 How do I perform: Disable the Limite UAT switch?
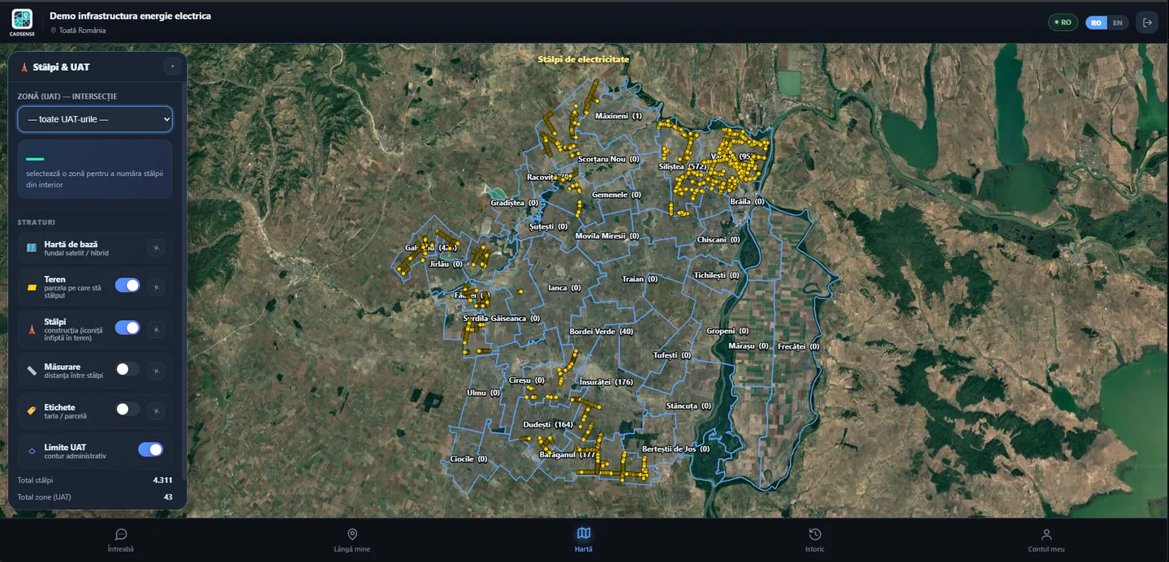point(150,449)
